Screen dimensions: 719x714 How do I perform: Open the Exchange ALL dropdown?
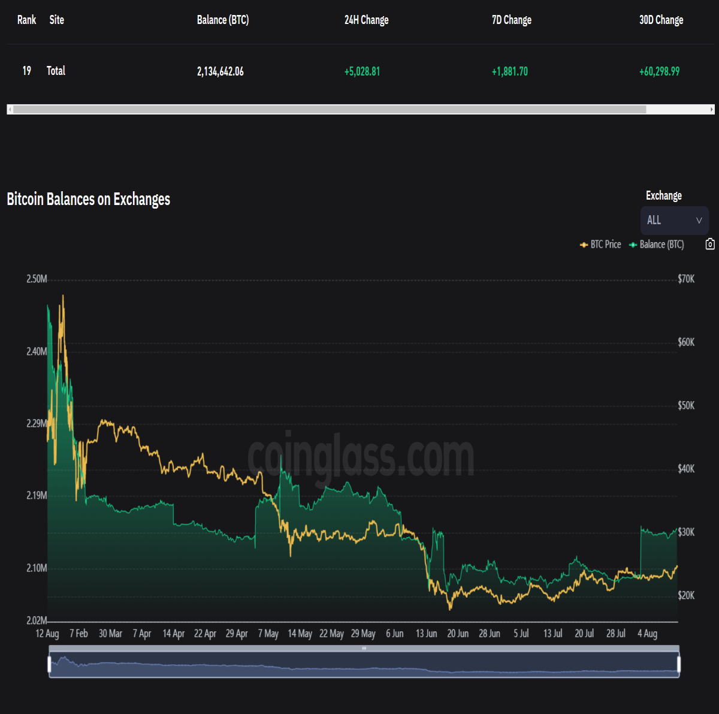click(x=675, y=220)
